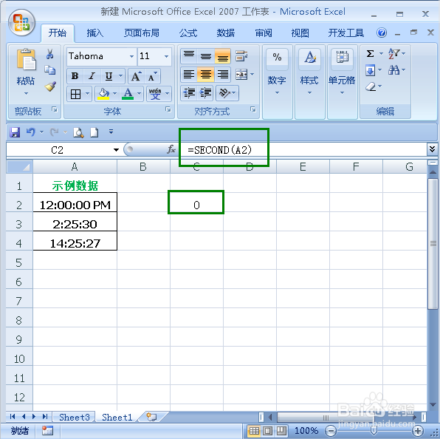Click the wrap text icon

pos(241,56)
